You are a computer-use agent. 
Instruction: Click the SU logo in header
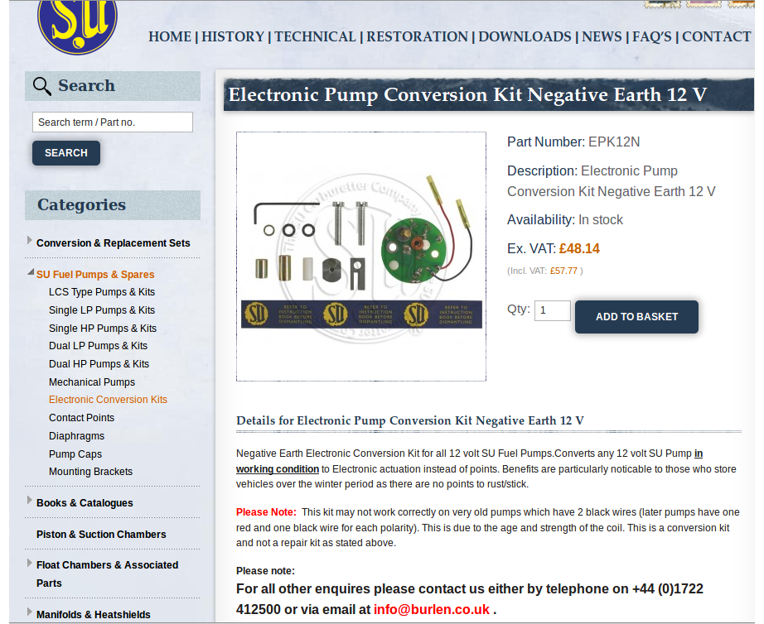[77, 26]
